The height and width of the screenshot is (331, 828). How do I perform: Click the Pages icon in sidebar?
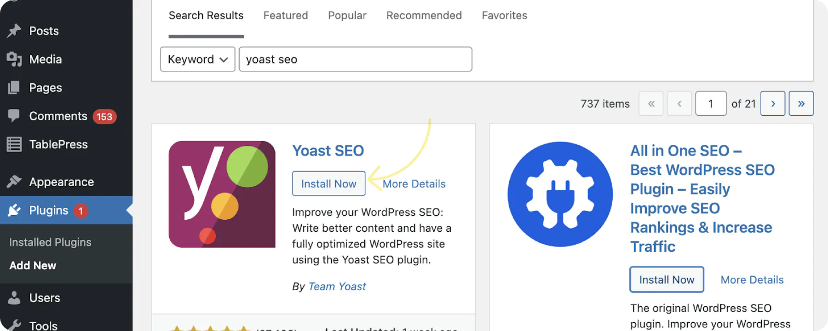coord(14,87)
